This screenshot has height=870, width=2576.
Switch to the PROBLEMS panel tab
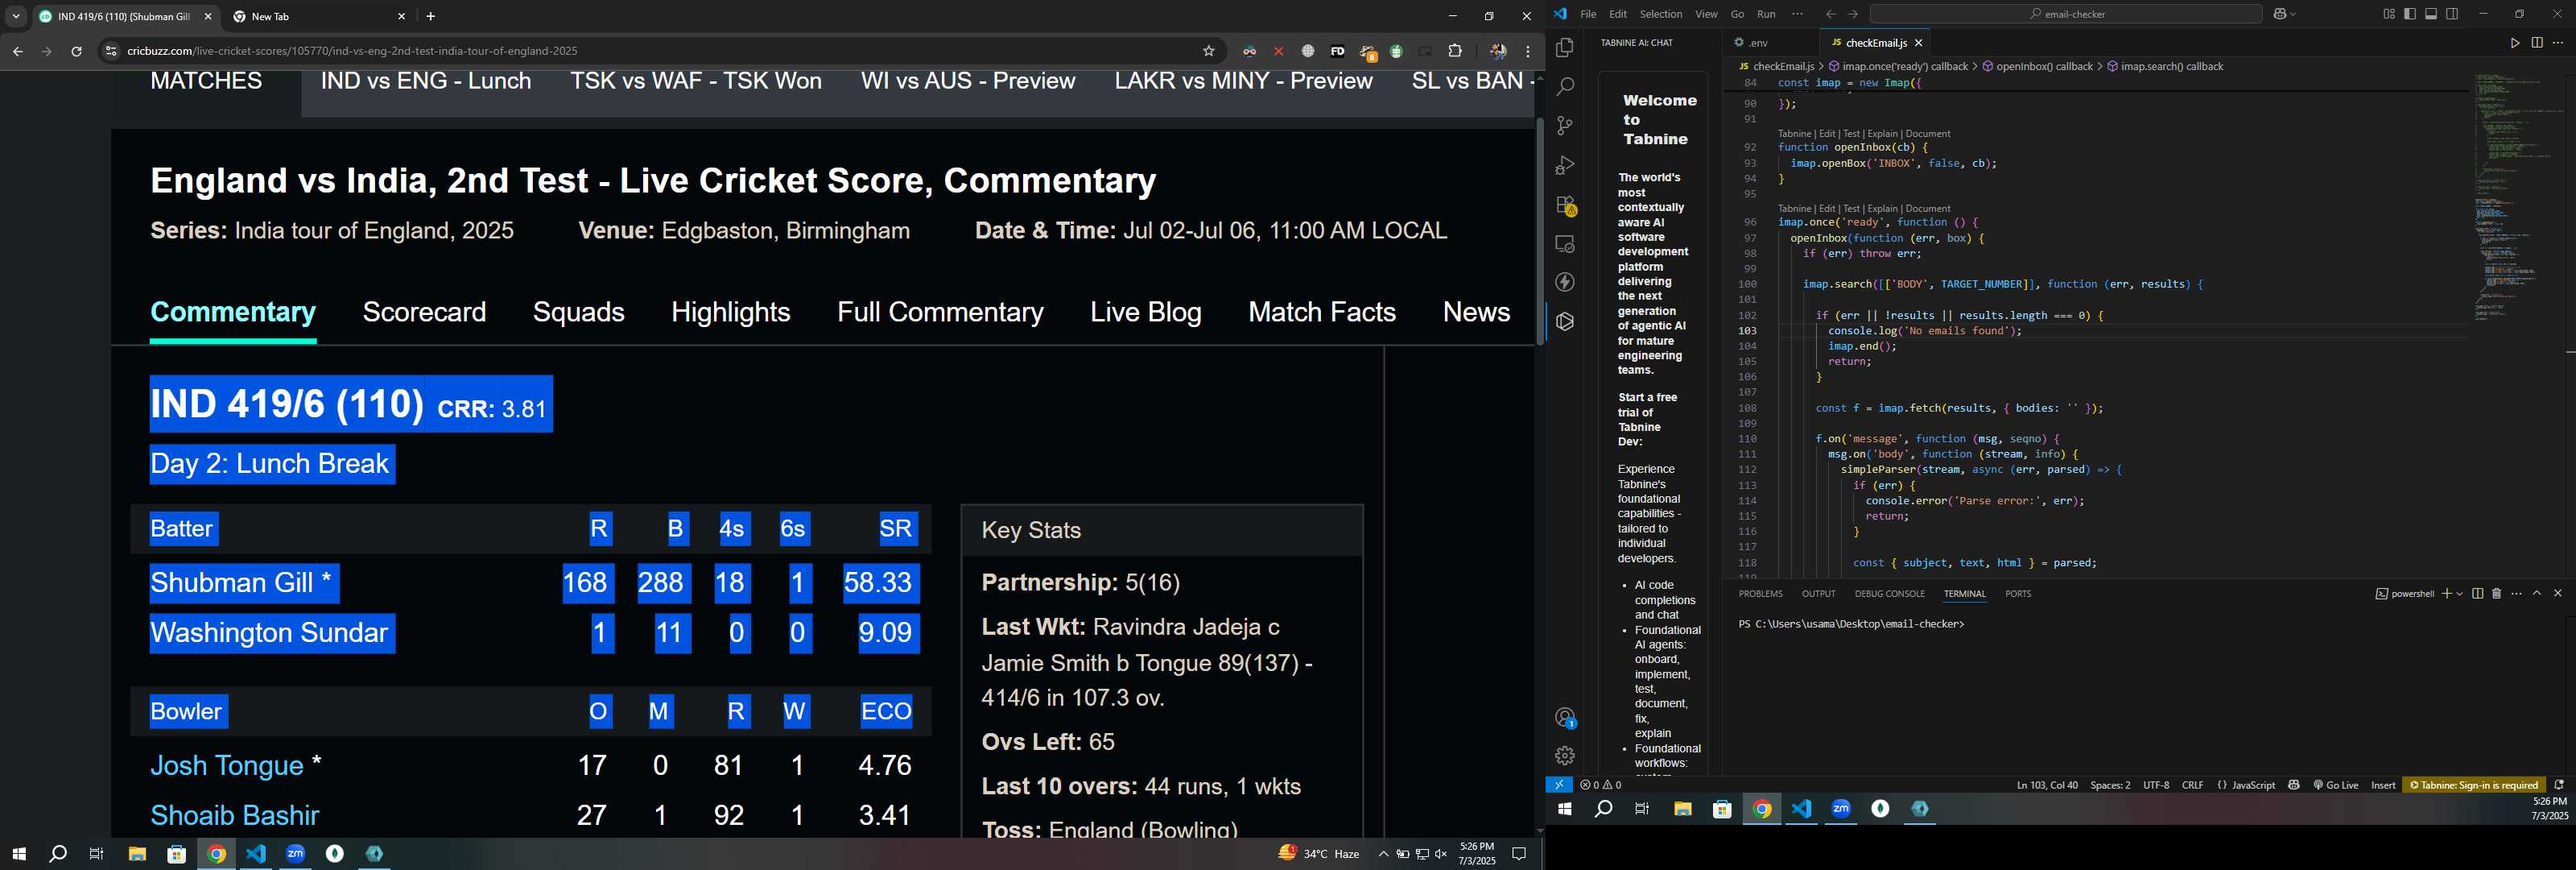tap(1760, 594)
